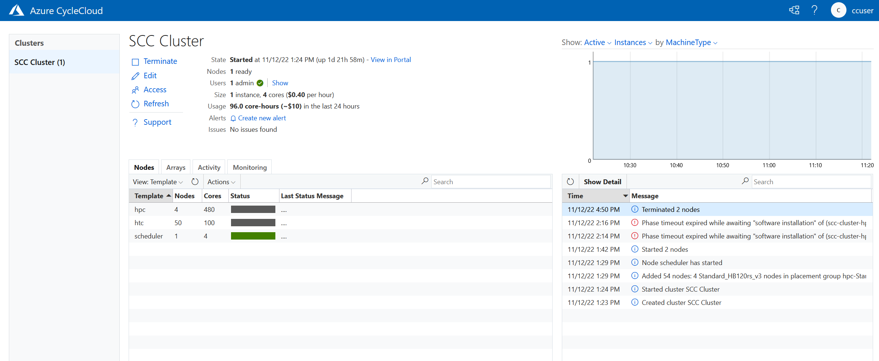Sort by Last Status Message header
Screen dimensions: 879x361
pyautogui.click(x=315, y=196)
